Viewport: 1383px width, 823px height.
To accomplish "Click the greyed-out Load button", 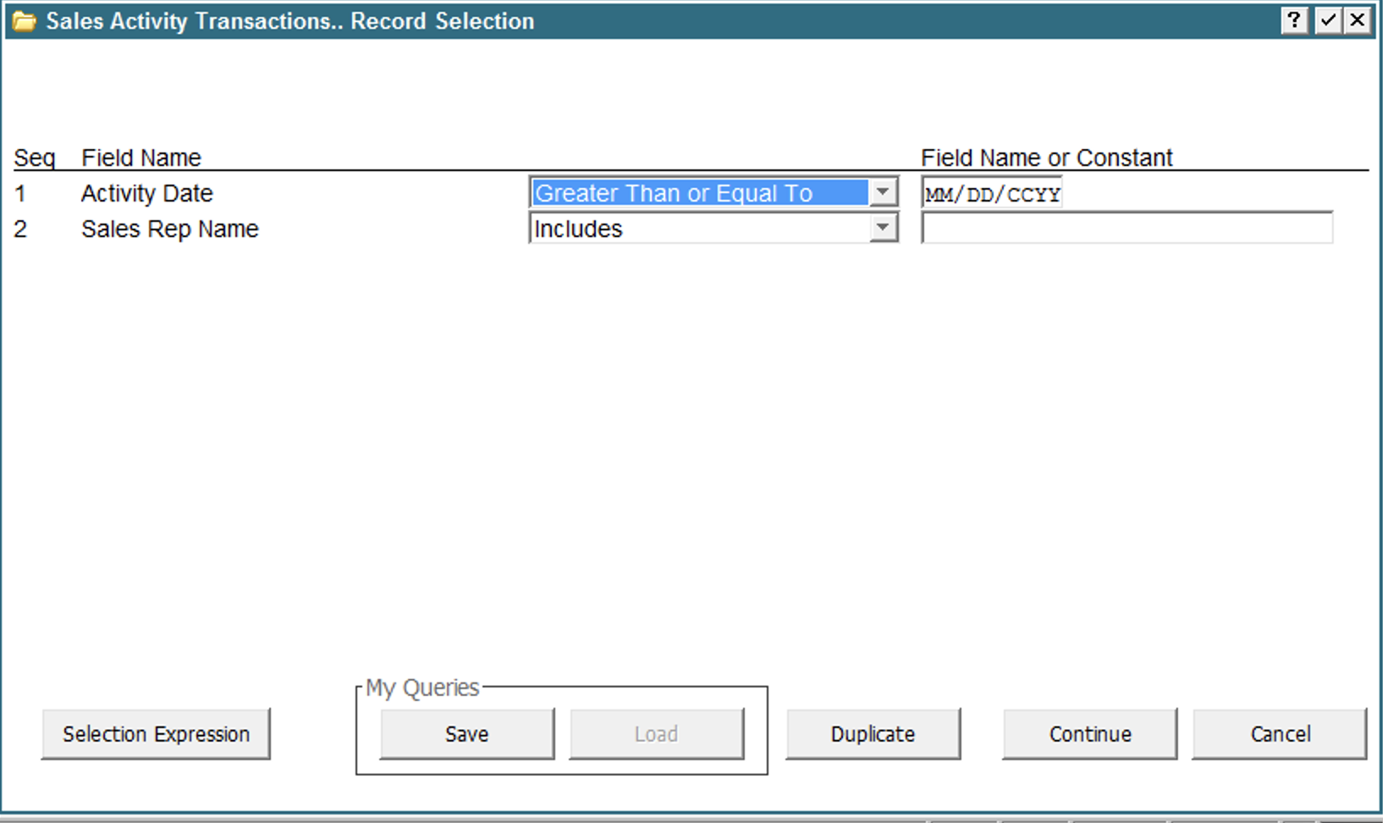I will [x=656, y=734].
